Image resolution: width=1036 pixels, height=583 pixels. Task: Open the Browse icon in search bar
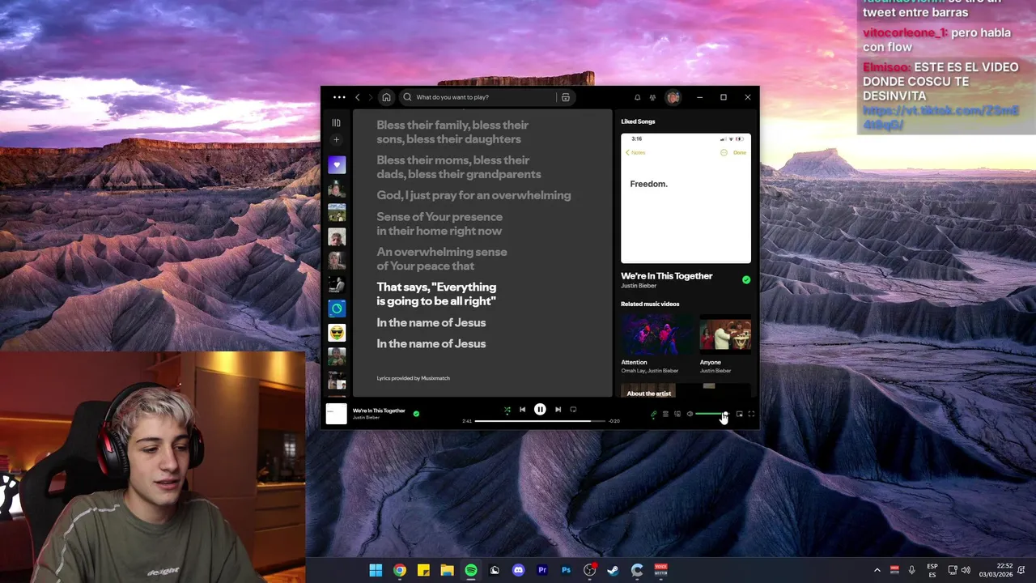(566, 97)
